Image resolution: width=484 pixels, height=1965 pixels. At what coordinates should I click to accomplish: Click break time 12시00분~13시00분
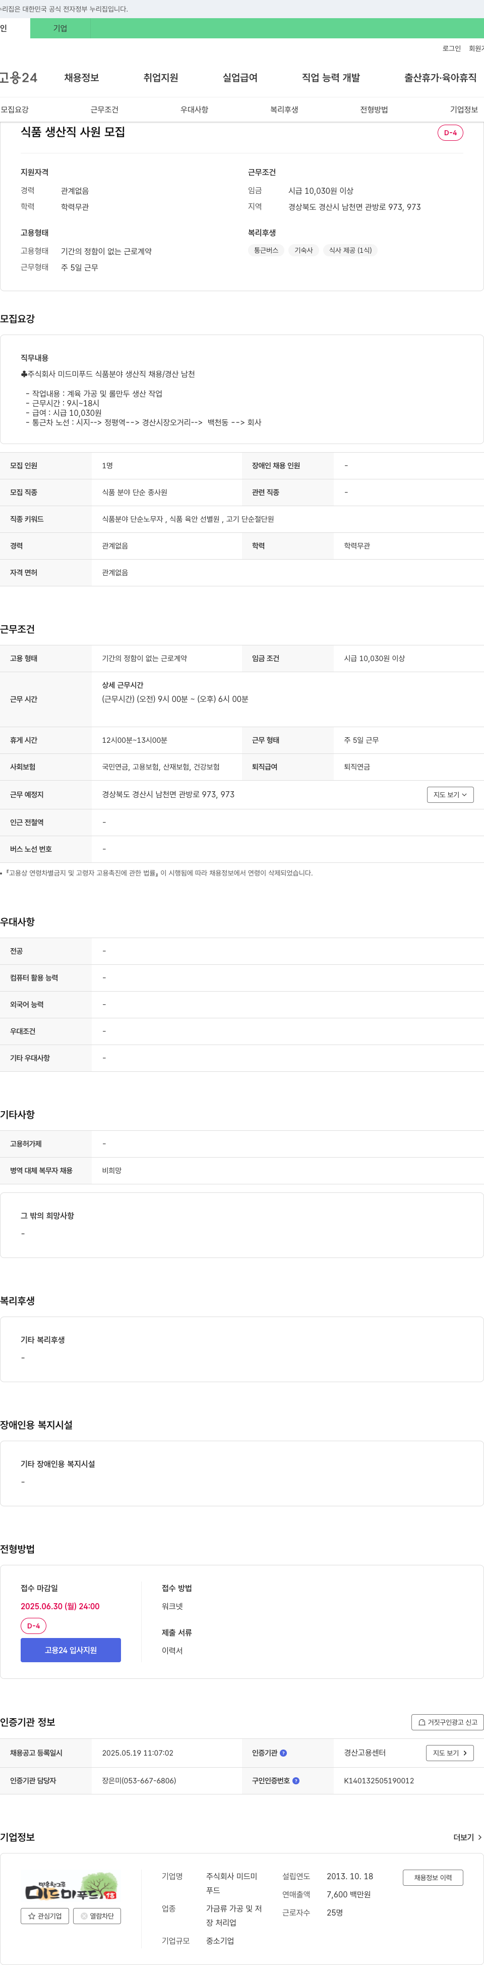[135, 740]
